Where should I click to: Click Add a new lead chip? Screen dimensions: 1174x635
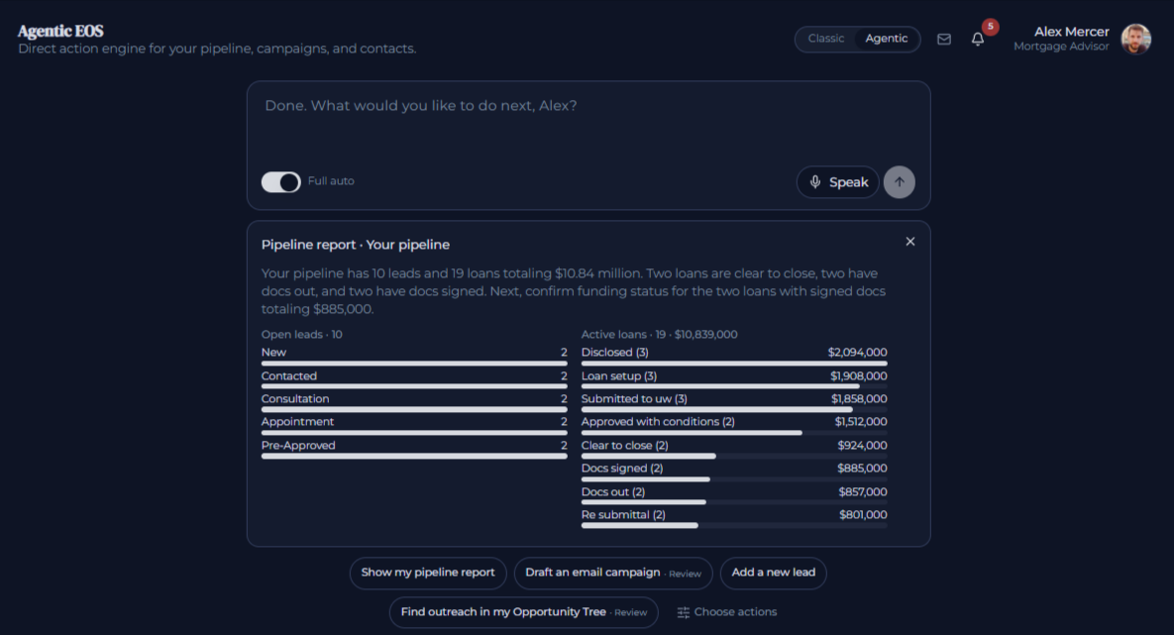pos(774,573)
